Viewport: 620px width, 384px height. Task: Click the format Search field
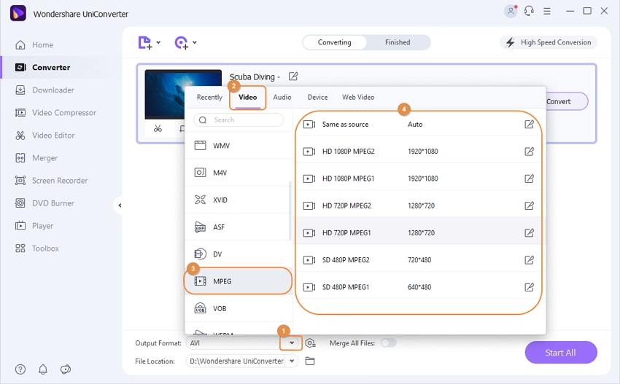[x=239, y=119]
